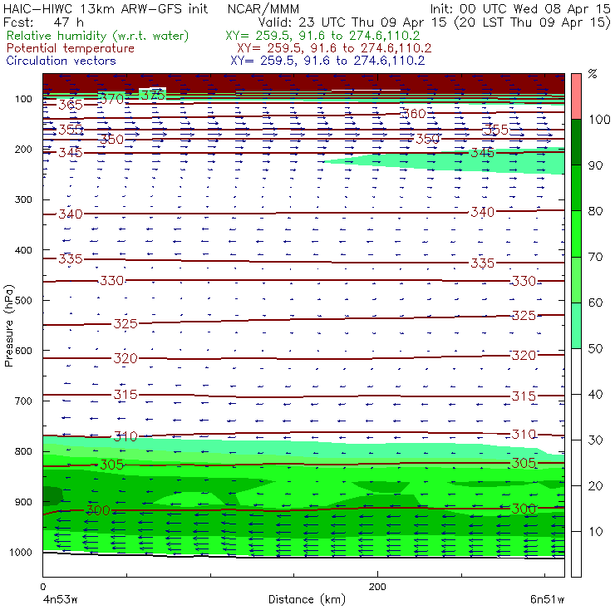Click the '30' colorbar scale label
This screenshot has width=615, height=615.
coord(595,440)
